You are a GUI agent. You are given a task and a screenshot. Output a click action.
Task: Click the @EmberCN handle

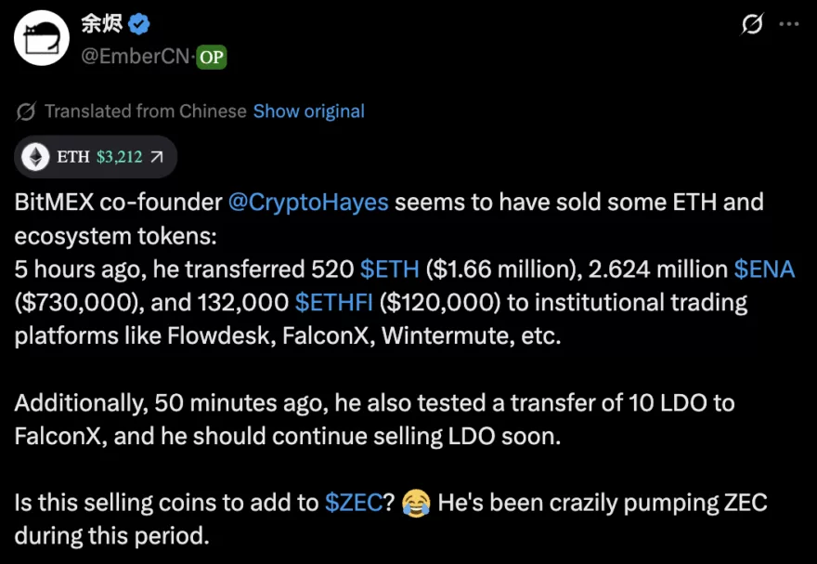coord(136,57)
